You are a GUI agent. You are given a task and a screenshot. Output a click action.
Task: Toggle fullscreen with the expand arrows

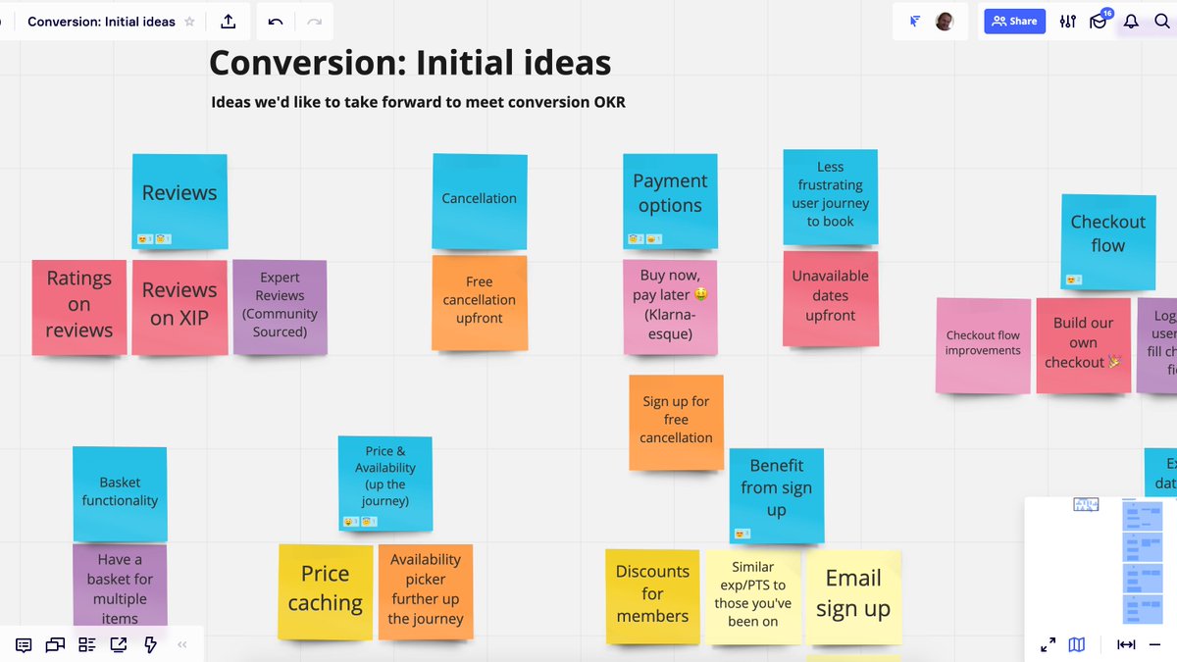1048,644
